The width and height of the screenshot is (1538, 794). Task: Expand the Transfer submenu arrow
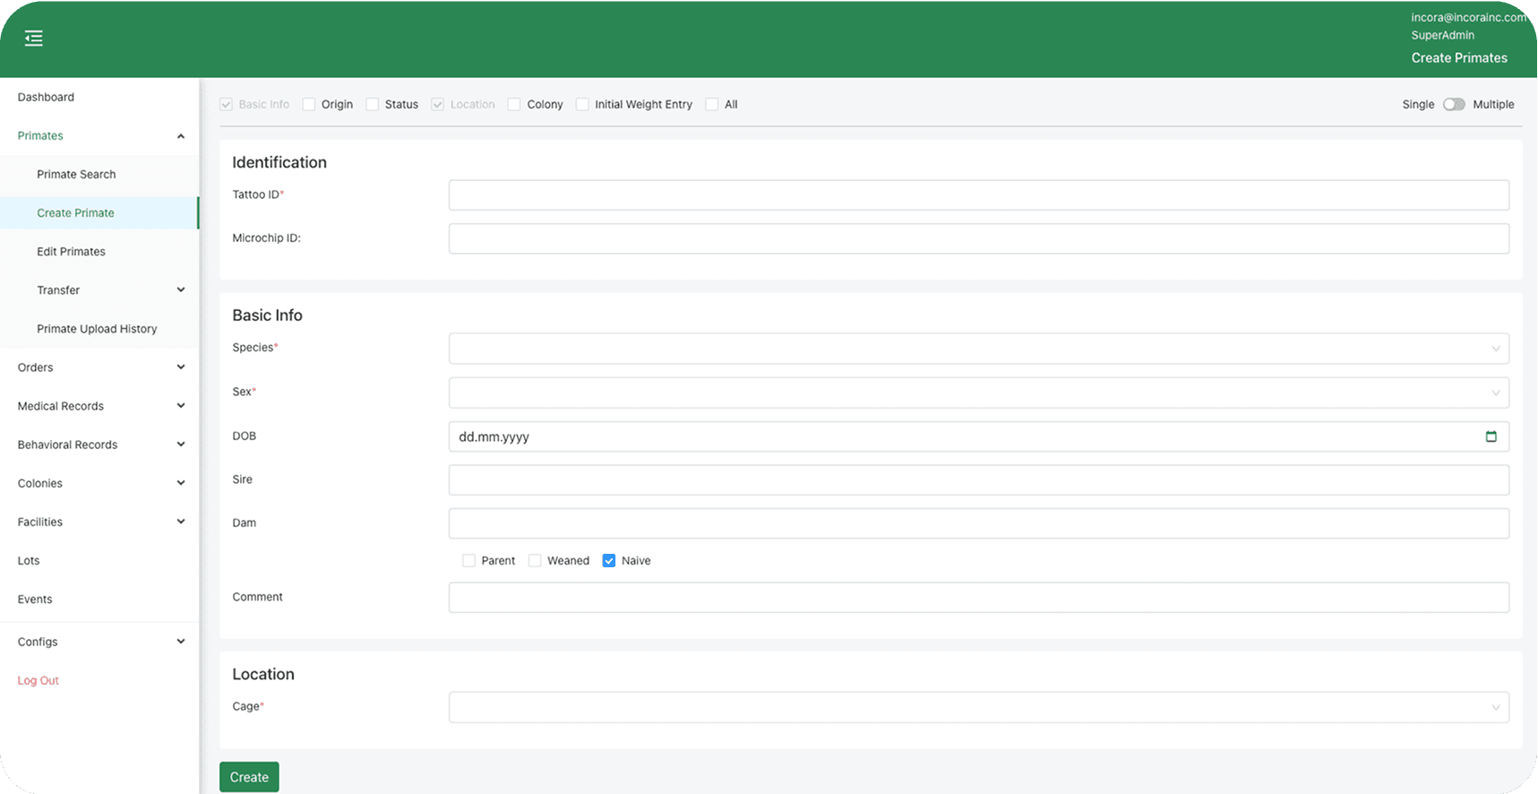pyautogui.click(x=181, y=290)
